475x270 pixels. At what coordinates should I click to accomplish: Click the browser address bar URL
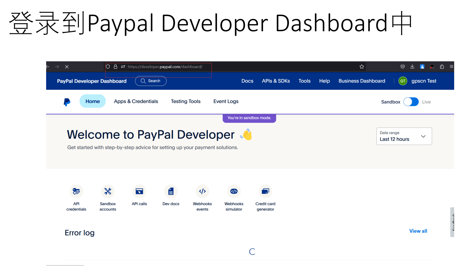pyautogui.click(x=165, y=67)
